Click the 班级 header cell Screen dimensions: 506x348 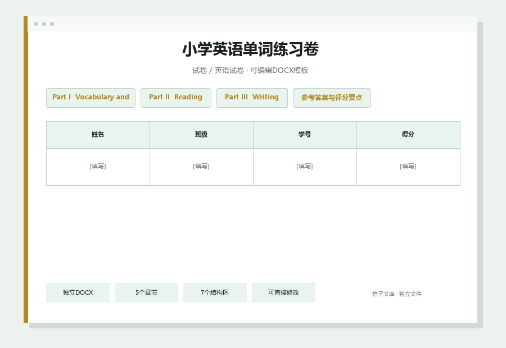201,135
